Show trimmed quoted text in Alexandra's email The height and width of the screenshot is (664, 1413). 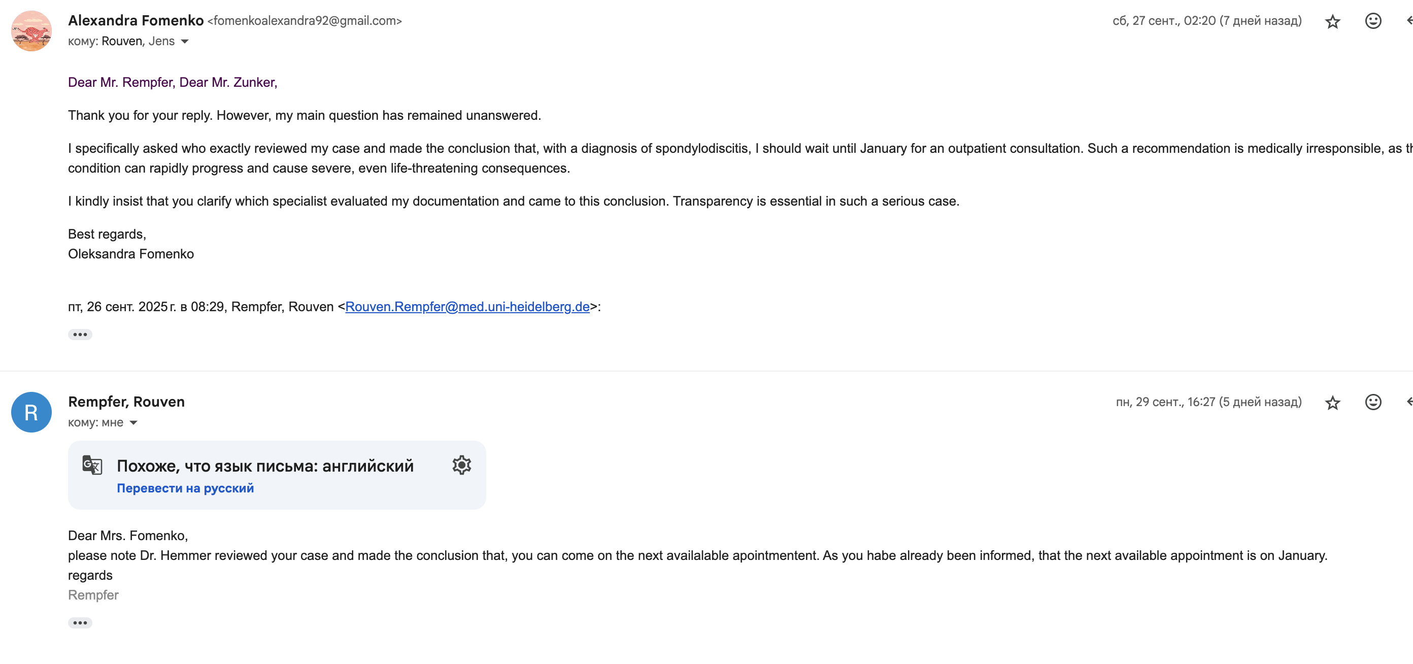[80, 335]
